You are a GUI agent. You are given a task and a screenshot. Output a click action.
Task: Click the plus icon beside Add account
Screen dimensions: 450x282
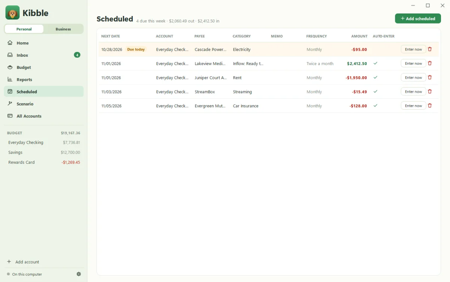(x=9, y=262)
